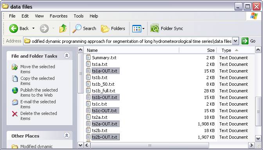Viewport: 263px width, 150px height.
Task: Select the file ts2a.txt
Action: 100,117
